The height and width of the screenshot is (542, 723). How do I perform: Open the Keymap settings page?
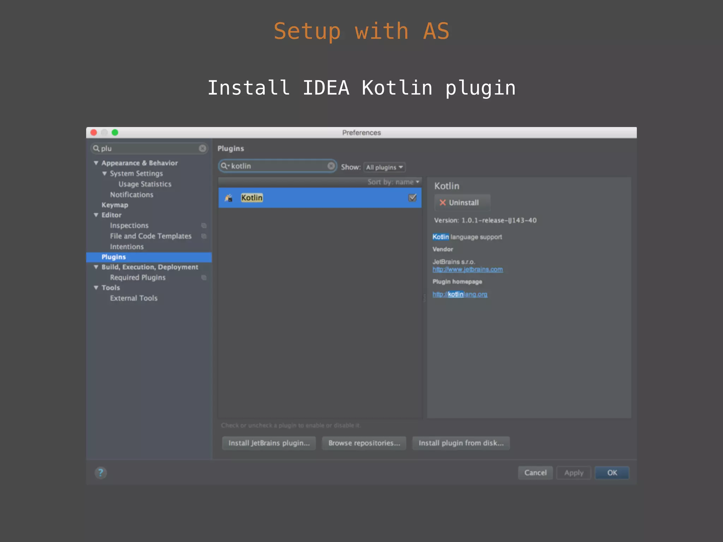115,205
